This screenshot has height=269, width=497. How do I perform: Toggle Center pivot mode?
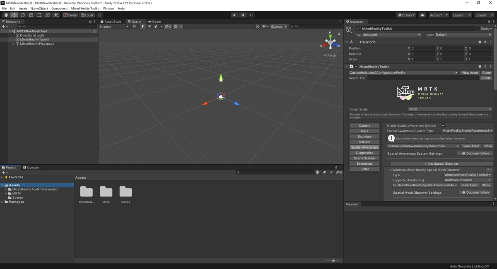click(70, 15)
